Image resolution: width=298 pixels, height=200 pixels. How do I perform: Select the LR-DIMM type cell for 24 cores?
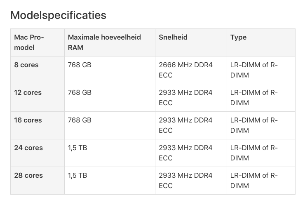point(254,153)
